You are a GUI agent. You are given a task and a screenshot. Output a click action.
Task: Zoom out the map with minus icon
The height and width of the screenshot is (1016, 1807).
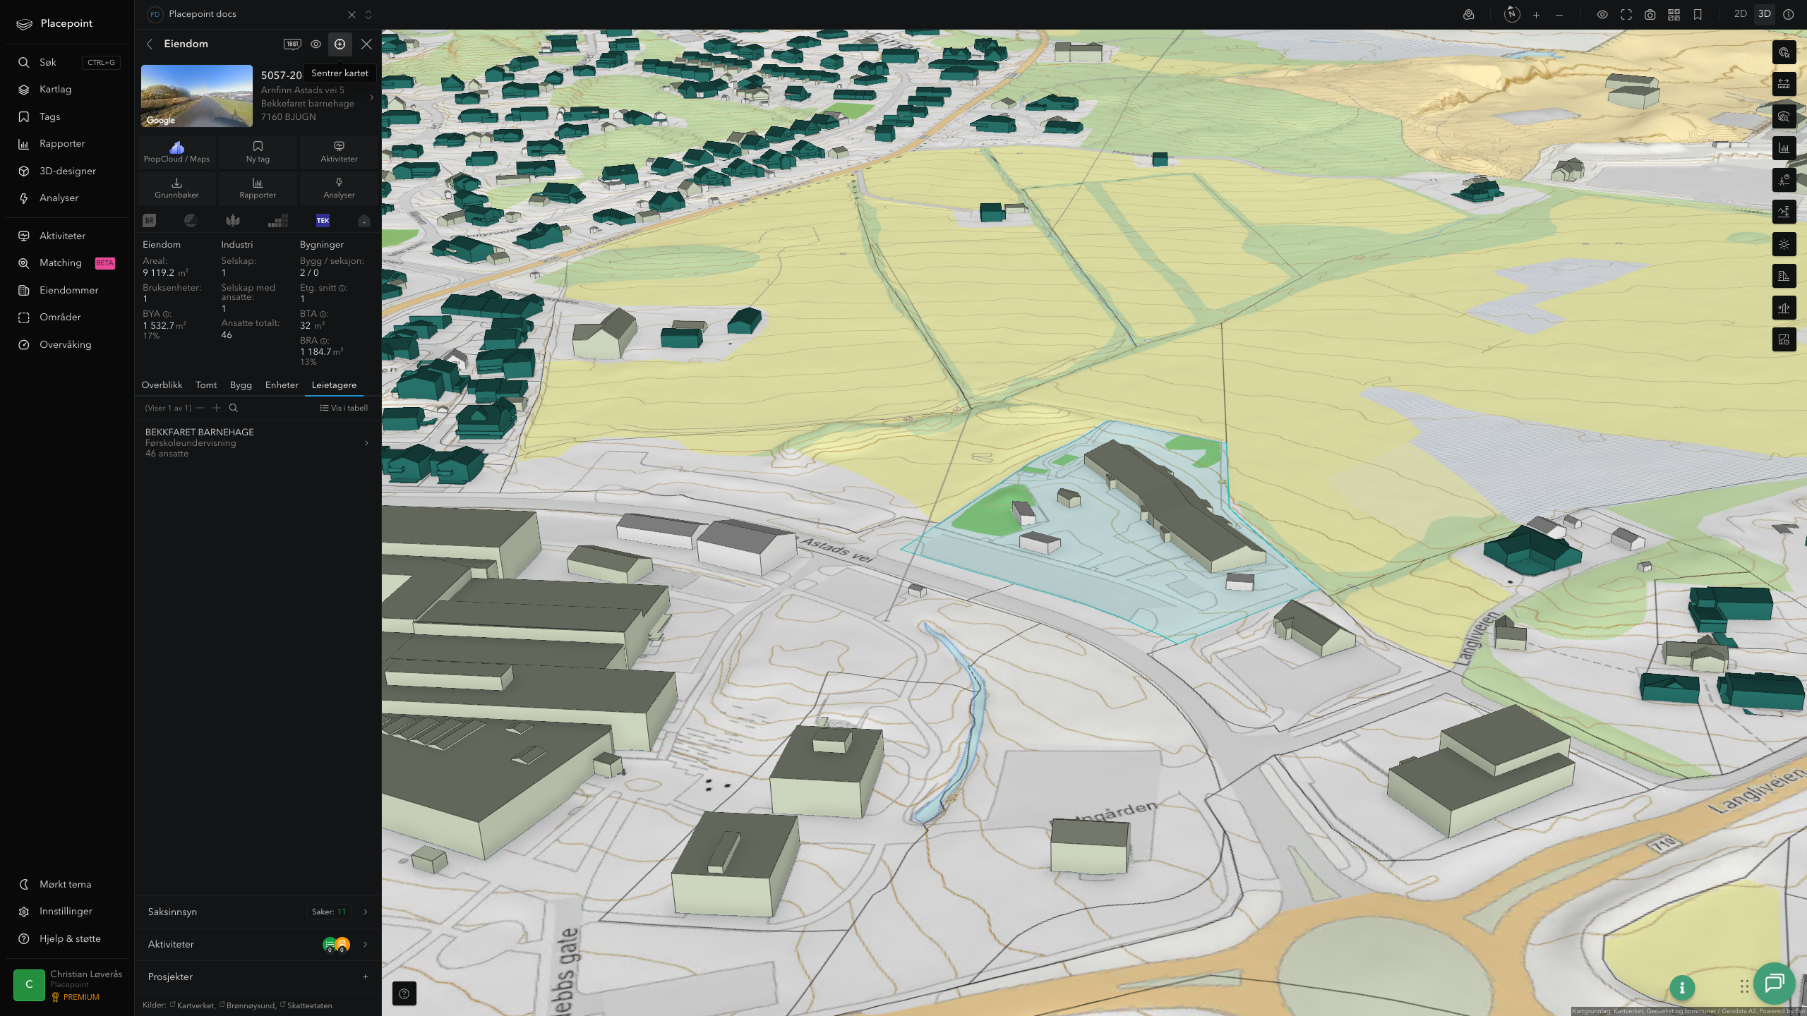click(1559, 14)
